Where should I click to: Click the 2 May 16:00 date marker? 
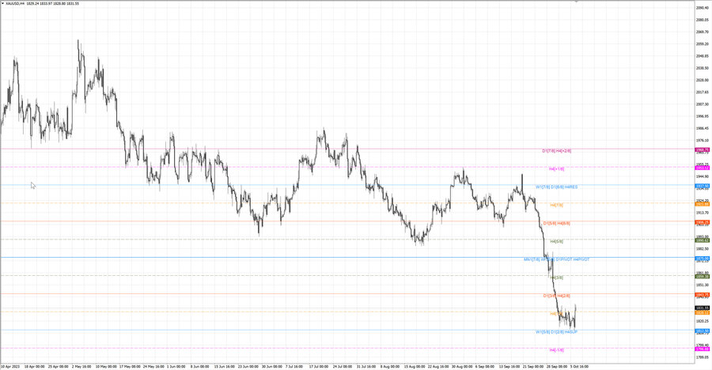pyautogui.click(x=81, y=366)
